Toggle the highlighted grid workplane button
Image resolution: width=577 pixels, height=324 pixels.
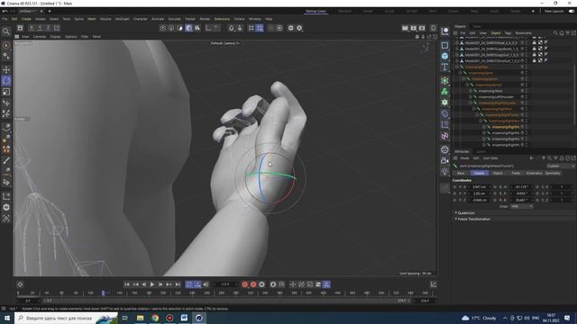point(260,28)
